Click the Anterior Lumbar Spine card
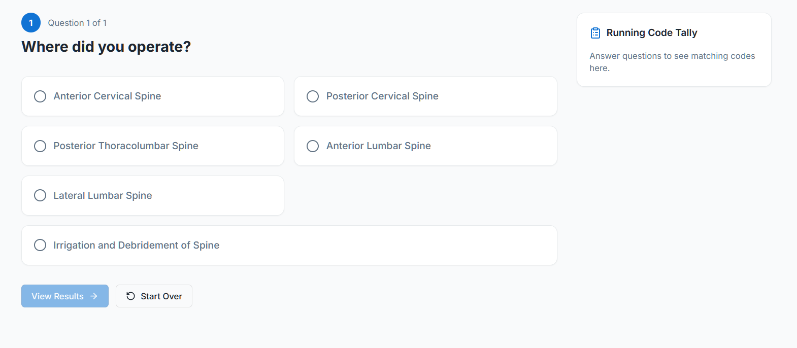 (425, 146)
